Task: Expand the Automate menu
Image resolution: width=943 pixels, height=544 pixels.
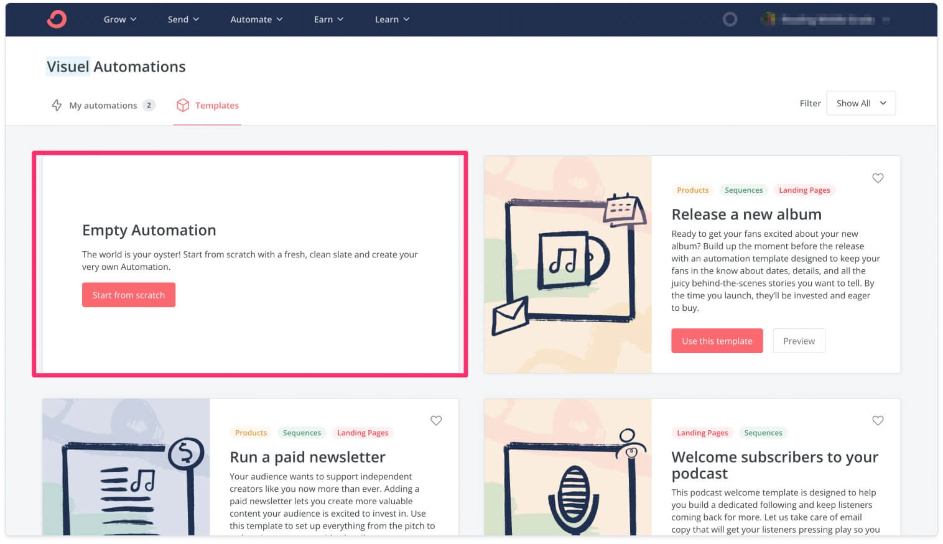Action: click(256, 19)
